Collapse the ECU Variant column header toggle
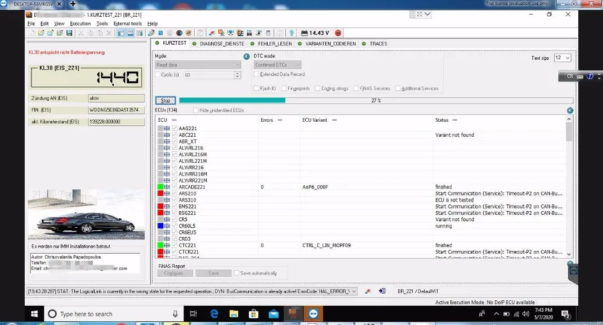This screenshot has width=603, height=325. point(334,120)
